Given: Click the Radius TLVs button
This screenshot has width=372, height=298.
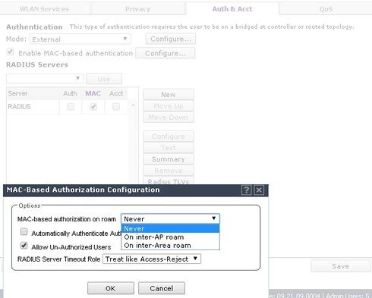Looking at the screenshot, I should click(x=169, y=180).
